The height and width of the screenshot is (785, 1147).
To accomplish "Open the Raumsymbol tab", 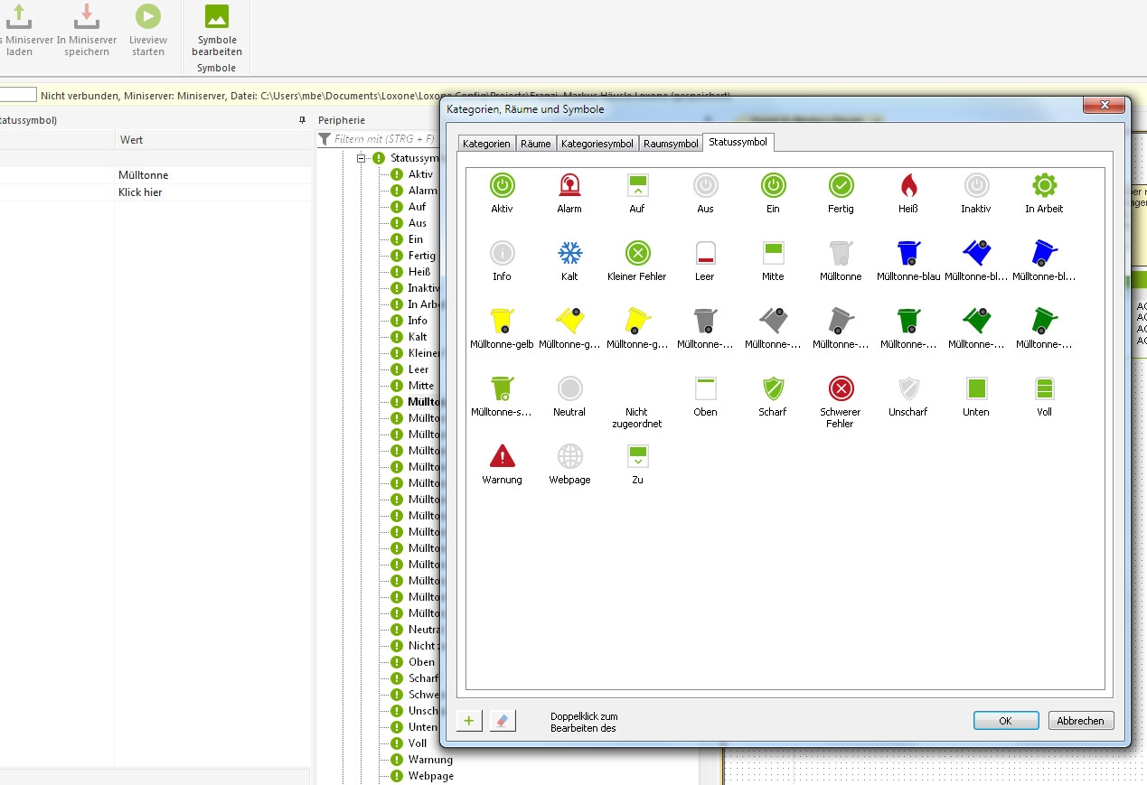I will (x=671, y=144).
